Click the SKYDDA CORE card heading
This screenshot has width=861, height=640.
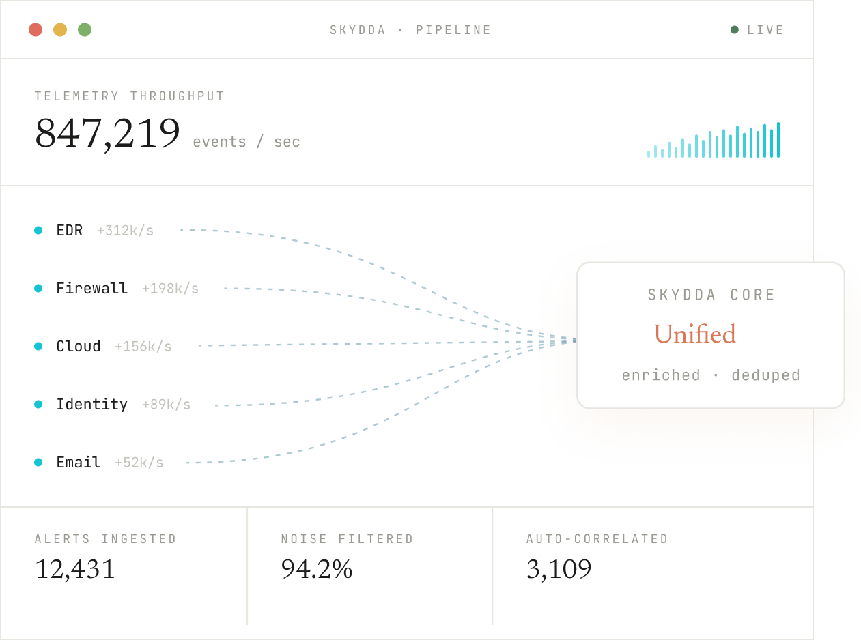711,295
